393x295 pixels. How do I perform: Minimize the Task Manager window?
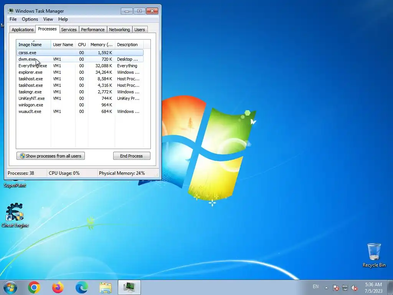(x=127, y=11)
